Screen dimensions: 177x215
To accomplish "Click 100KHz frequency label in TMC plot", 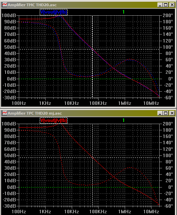I will point(98,103).
